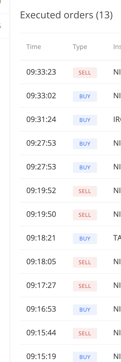Select the BUY badge at 09:18:21
Screen dimensions: 121x362
pyautogui.click(x=85, y=239)
